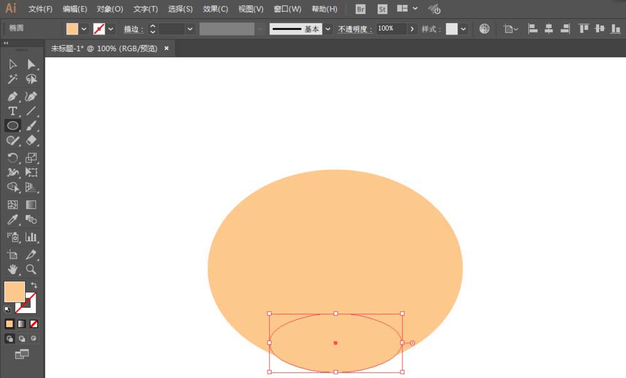Select the Selection tool (black arrow)
Image resolution: width=626 pixels, height=378 pixels.
tap(13, 64)
